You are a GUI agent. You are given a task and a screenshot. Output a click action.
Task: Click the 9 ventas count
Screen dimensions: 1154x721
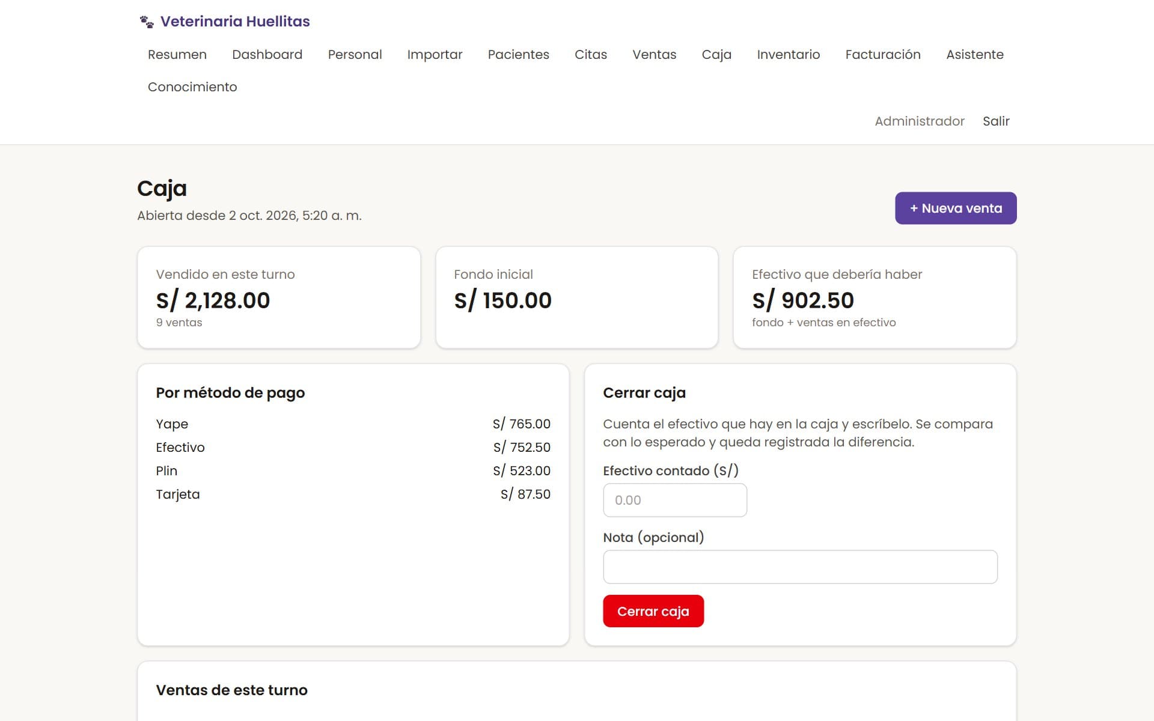(x=179, y=323)
